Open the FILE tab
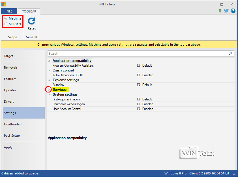This screenshot has height=177, width=238. 9,11
